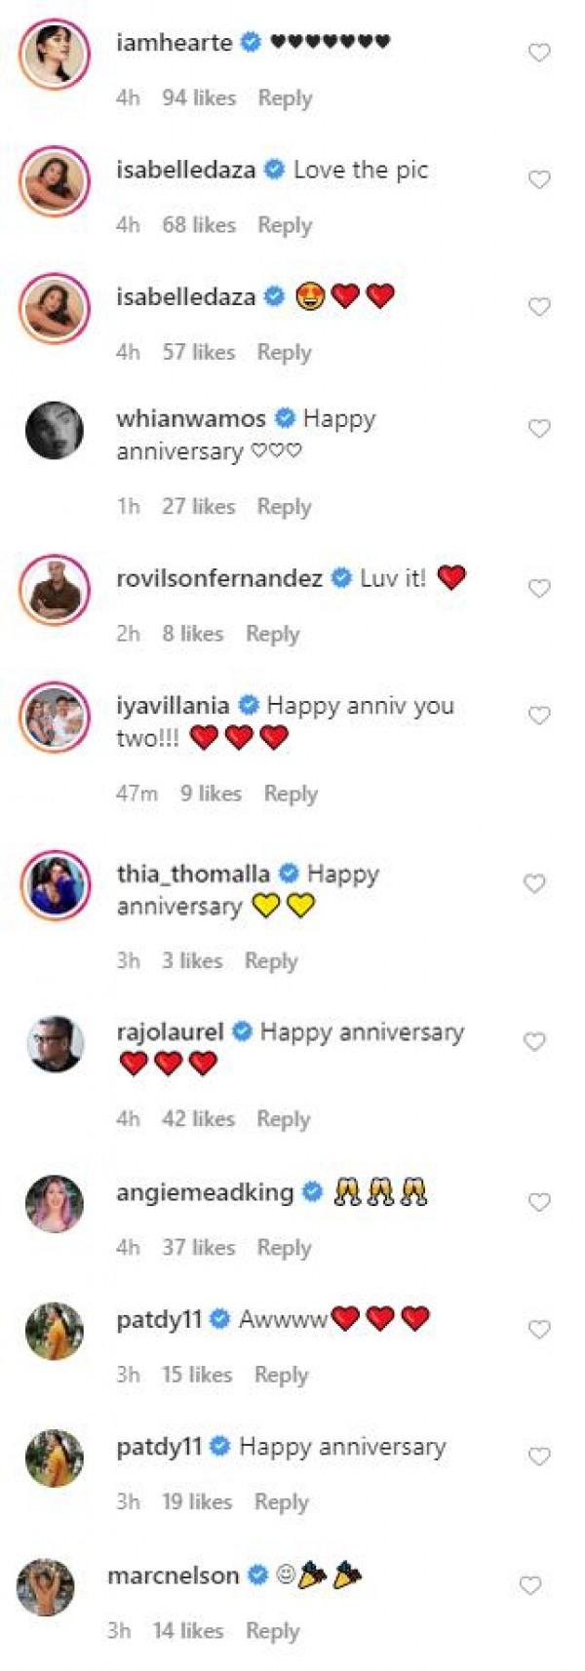Like angiemeadking's champagne glasses comment
Screen dimensions: 585x1671
click(x=539, y=1202)
